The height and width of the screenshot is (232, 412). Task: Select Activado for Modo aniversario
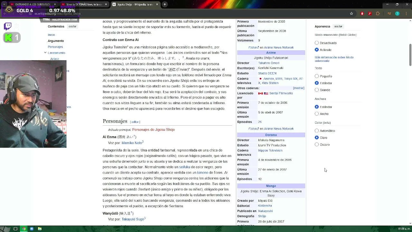317,50
